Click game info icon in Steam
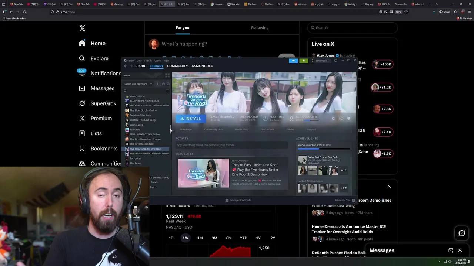Viewport: 474px width, 266px height. click(x=341, y=119)
